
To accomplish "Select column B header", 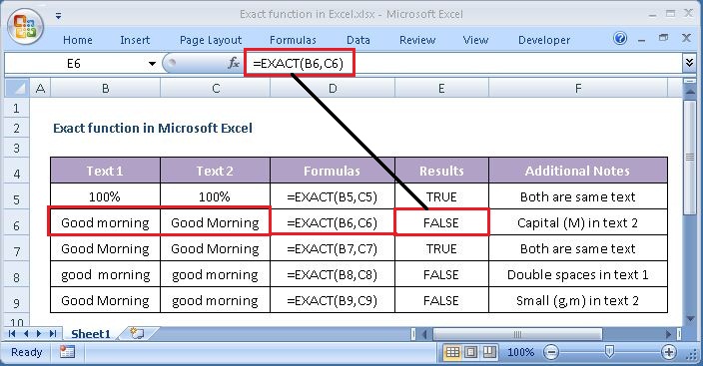I will point(106,88).
